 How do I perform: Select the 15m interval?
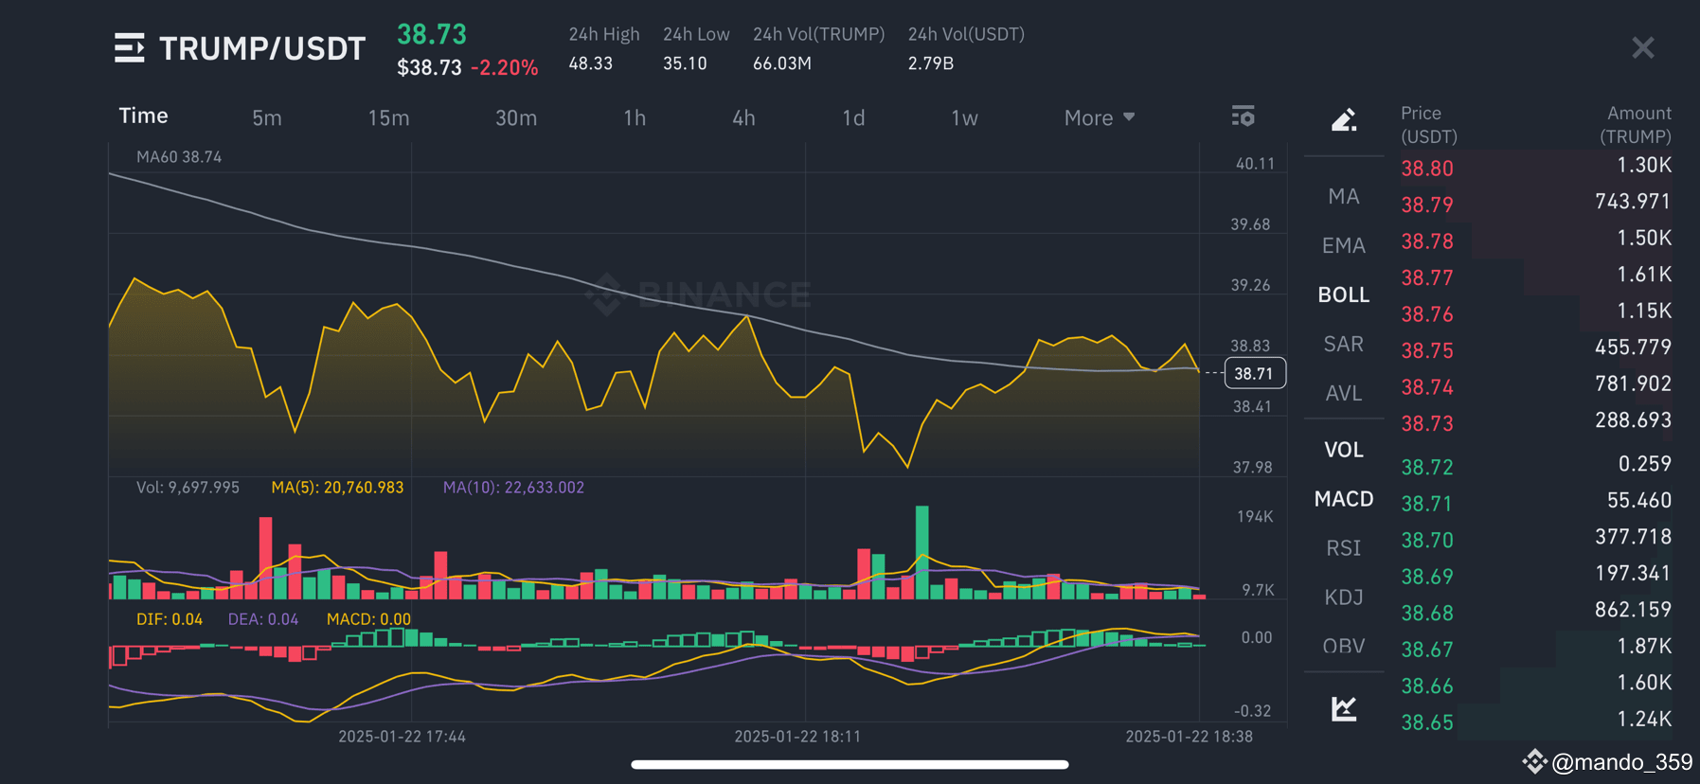pos(388,117)
